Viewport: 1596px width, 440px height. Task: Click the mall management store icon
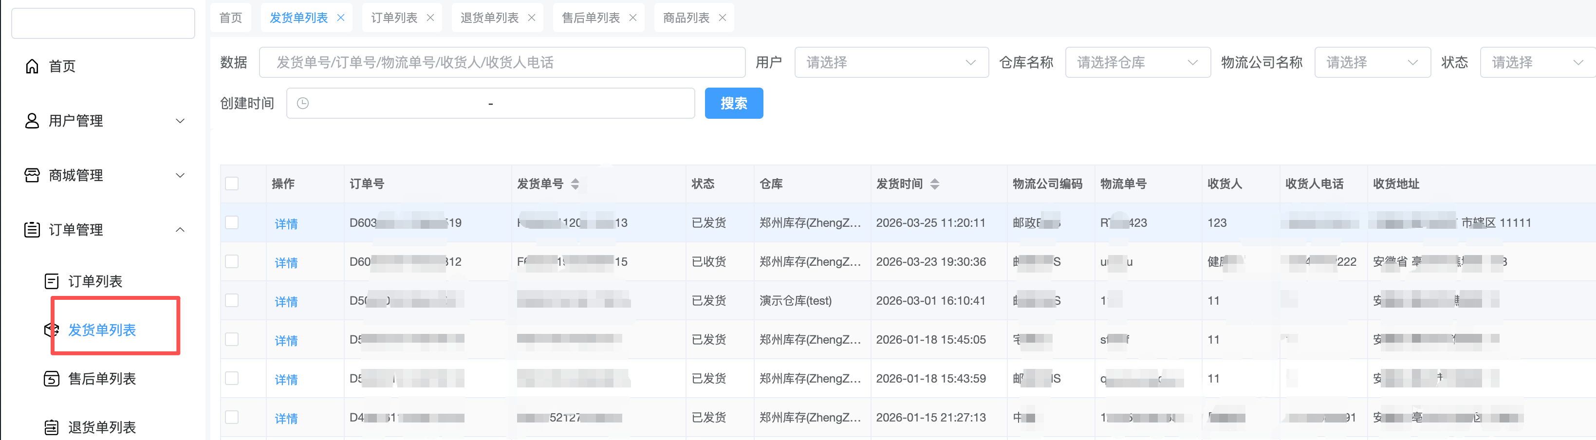(32, 175)
